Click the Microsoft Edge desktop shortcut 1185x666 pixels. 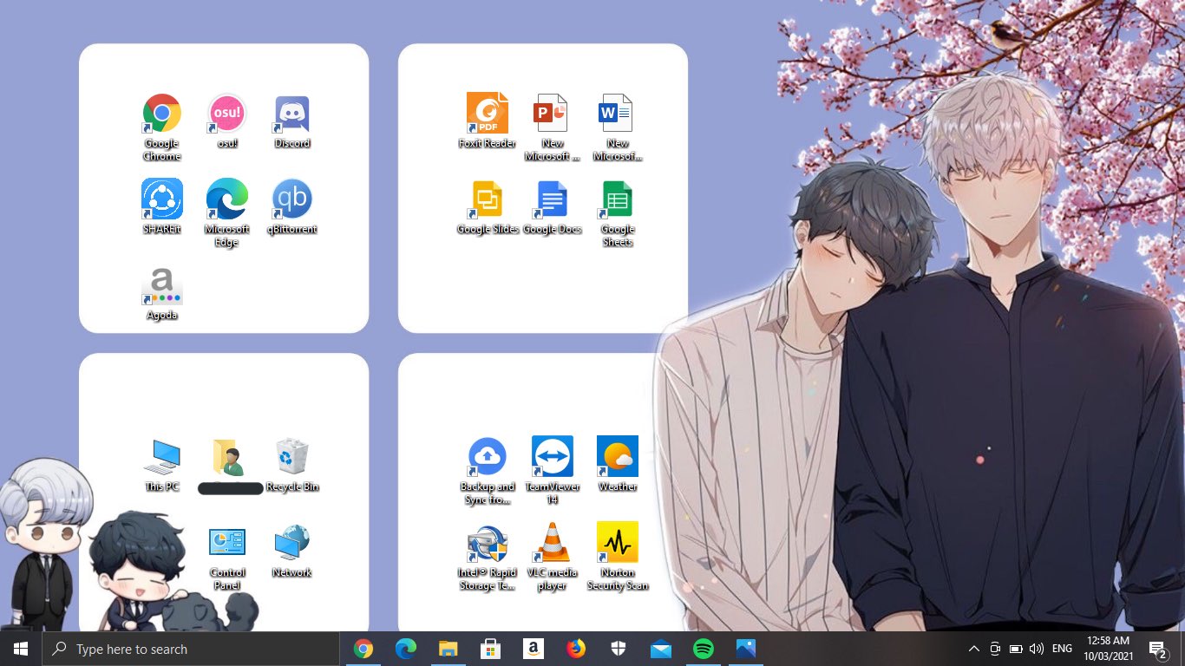[x=227, y=212]
